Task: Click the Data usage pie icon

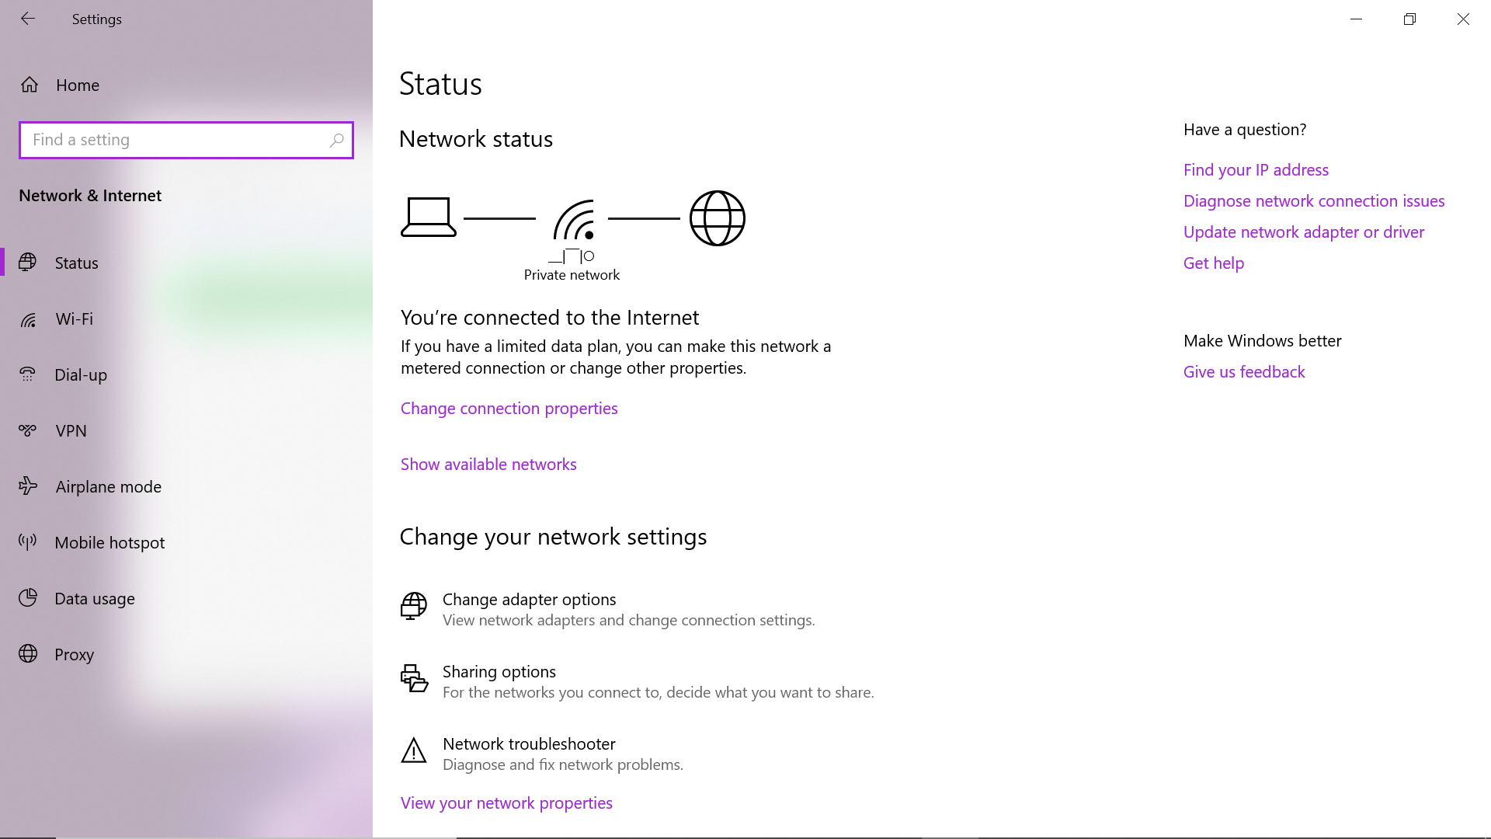Action: [x=28, y=598]
